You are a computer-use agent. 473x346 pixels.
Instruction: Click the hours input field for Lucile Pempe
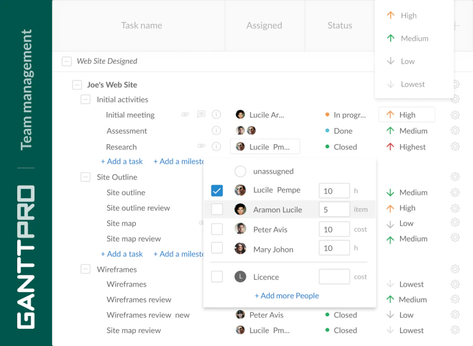click(334, 190)
